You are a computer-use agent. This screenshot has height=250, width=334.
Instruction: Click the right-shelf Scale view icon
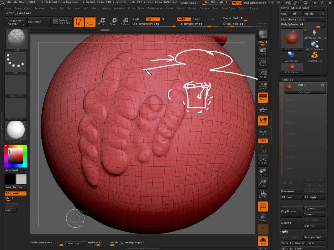[263, 184]
